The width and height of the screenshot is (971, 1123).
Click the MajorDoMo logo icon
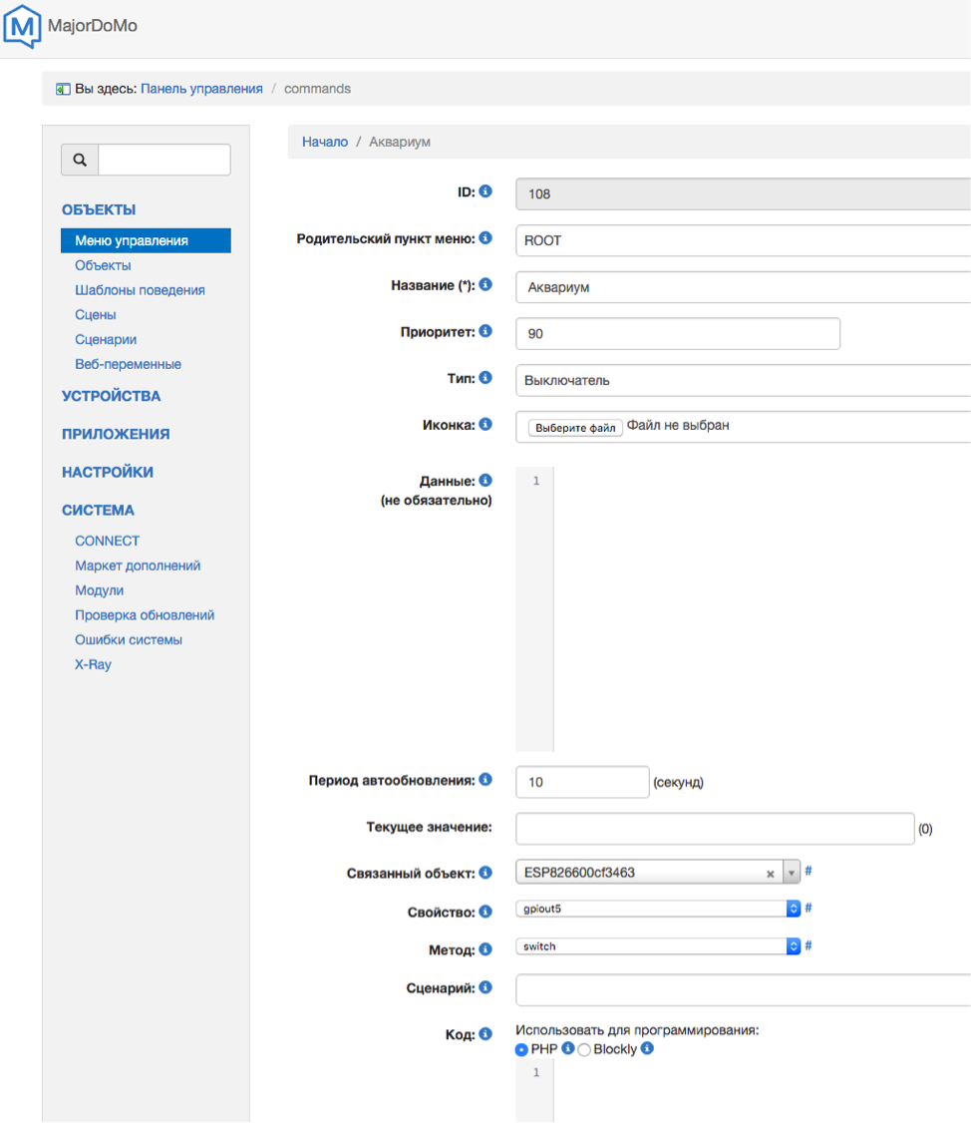click(x=23, y=26)
